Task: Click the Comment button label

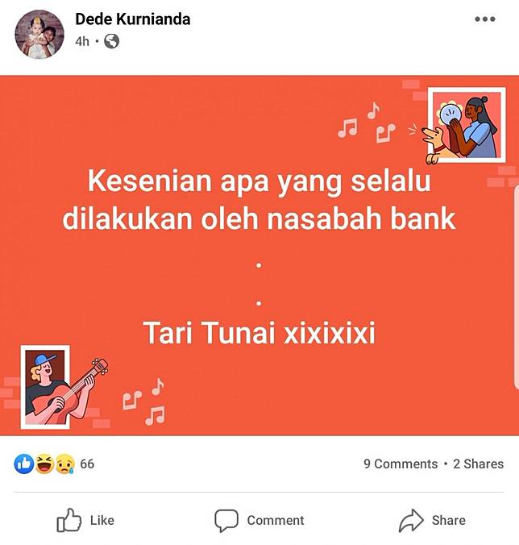Action: click(276, 520)
